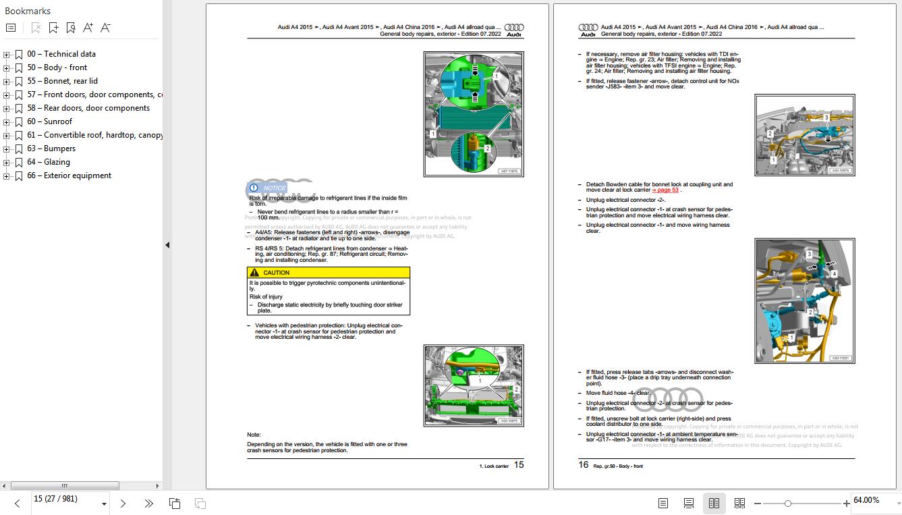Screen dimensions: 902x515
Task: Click the zoom level slider handle
Action: click(x=788, y=504)
